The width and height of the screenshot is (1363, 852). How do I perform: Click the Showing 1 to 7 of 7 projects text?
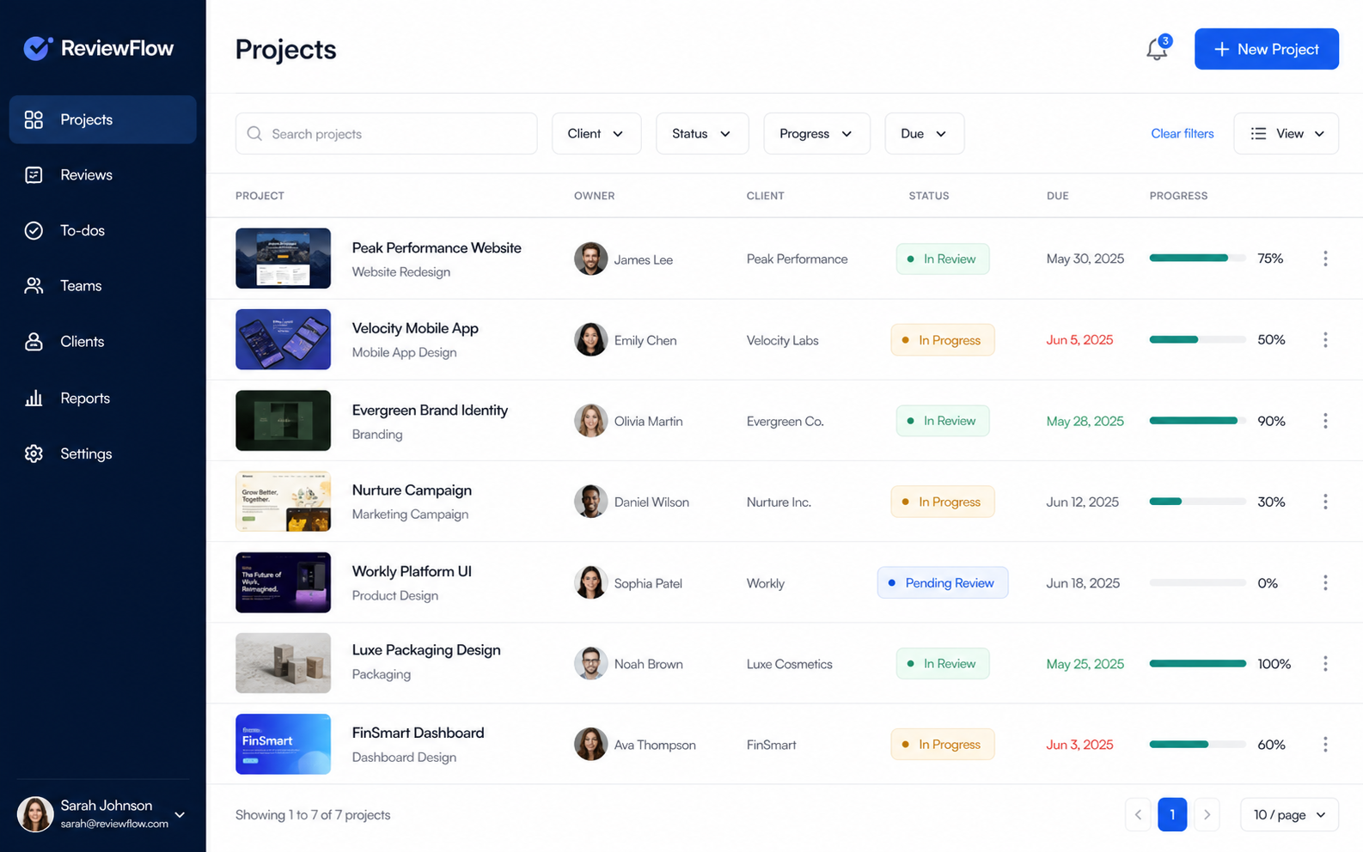(313, 814)
